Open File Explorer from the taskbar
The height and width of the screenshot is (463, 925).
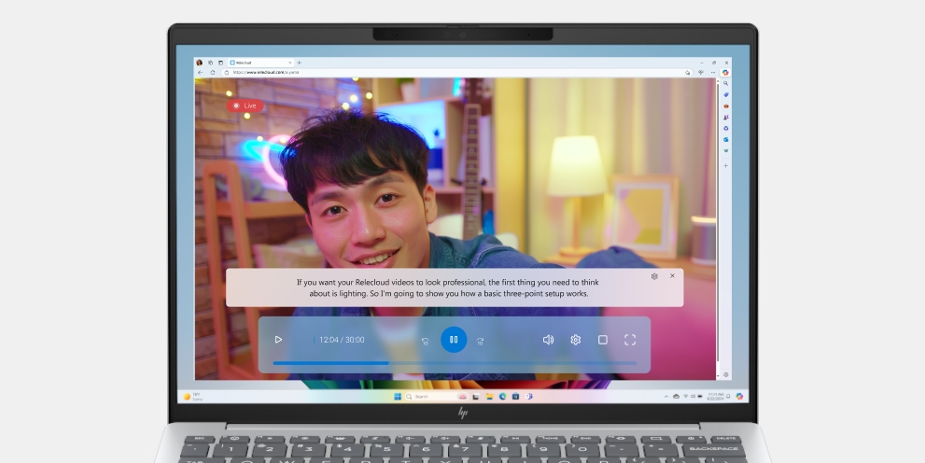(489, 397)
